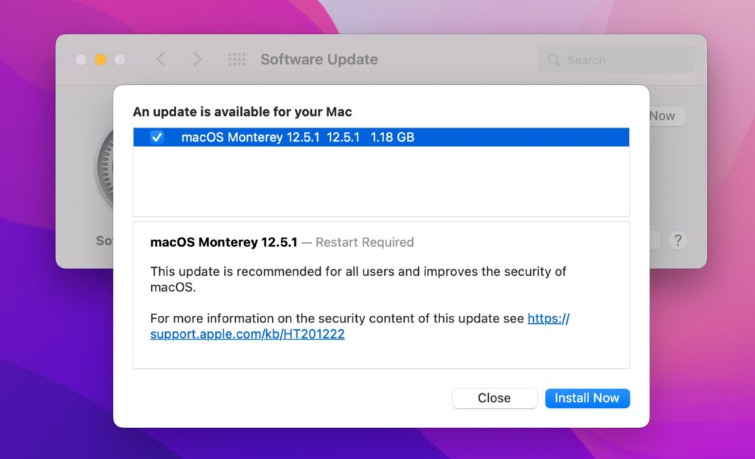The height and width of the screenshot is (459, 755).
Task: Click the Software Update window title
Action: (319, 59)
